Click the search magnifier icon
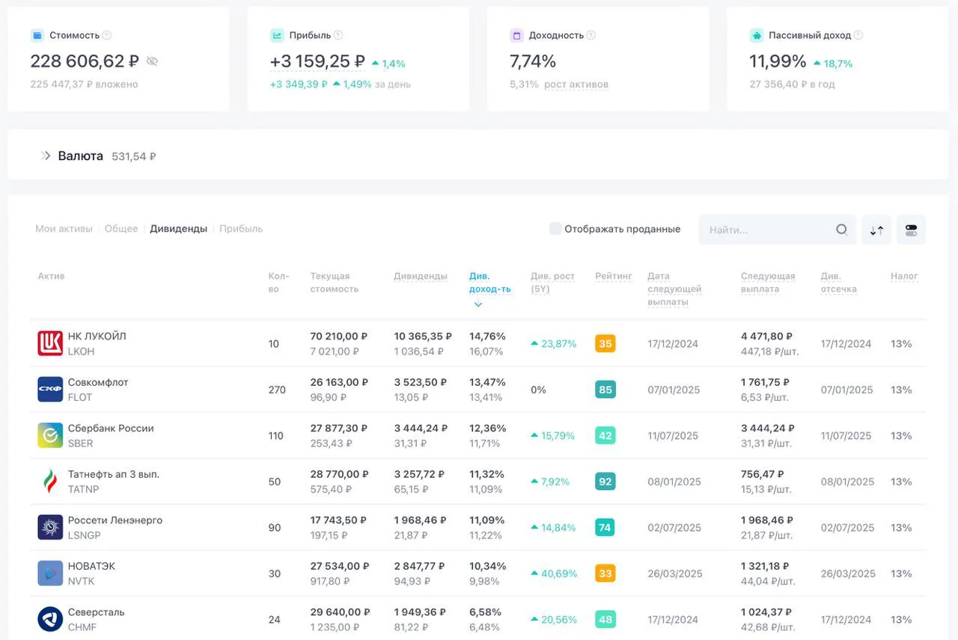Image resolution: width=958 pixels, height=640 pixels. point(841,230)
